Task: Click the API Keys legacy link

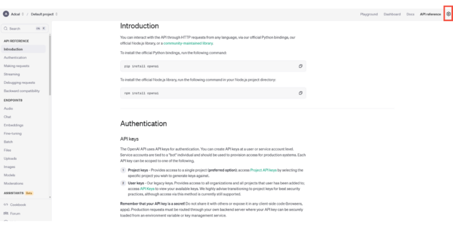Action: pyautogui.click(x=147, y=188)
